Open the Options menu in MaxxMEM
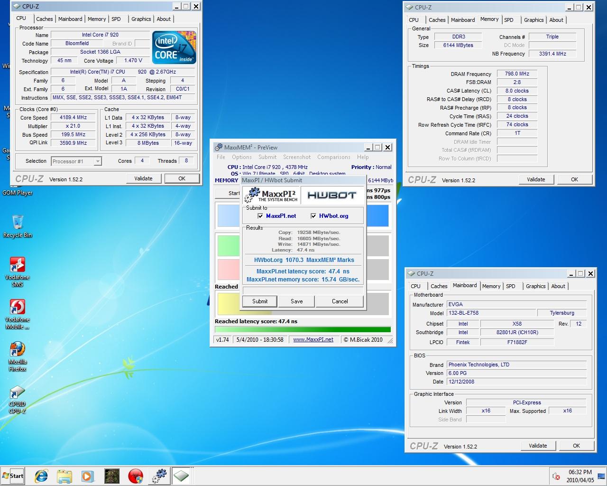Viewport: 607px width, 486px height. pyautogui.click(x=242, y=157)
